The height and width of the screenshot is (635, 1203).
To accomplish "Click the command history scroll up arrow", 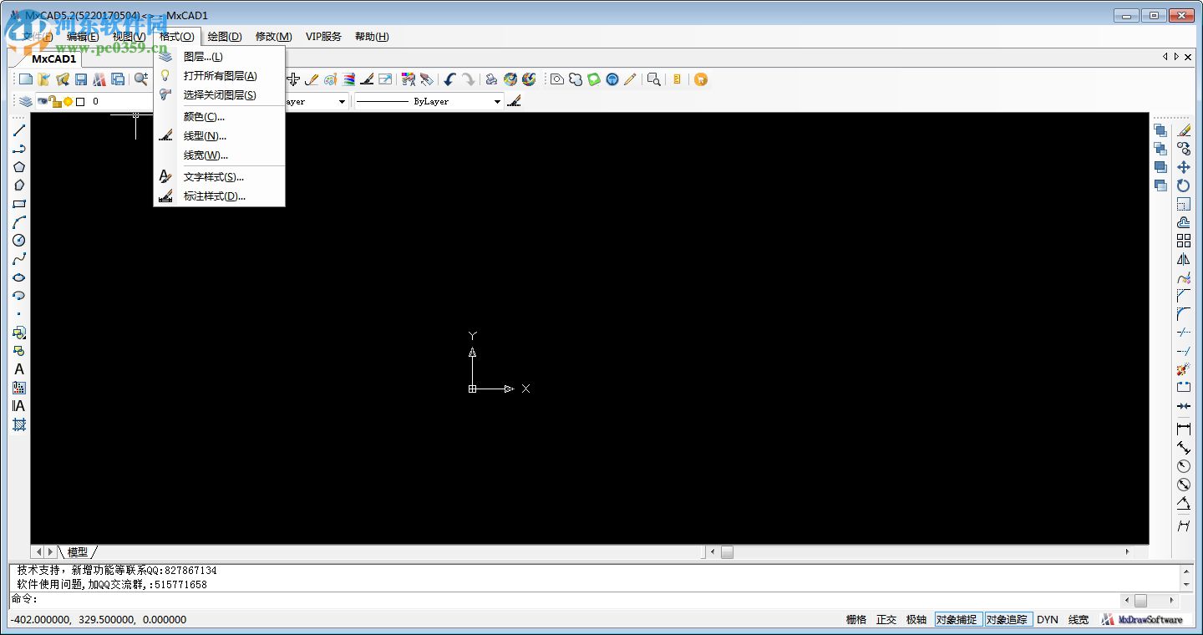I will click(1186, 571).
